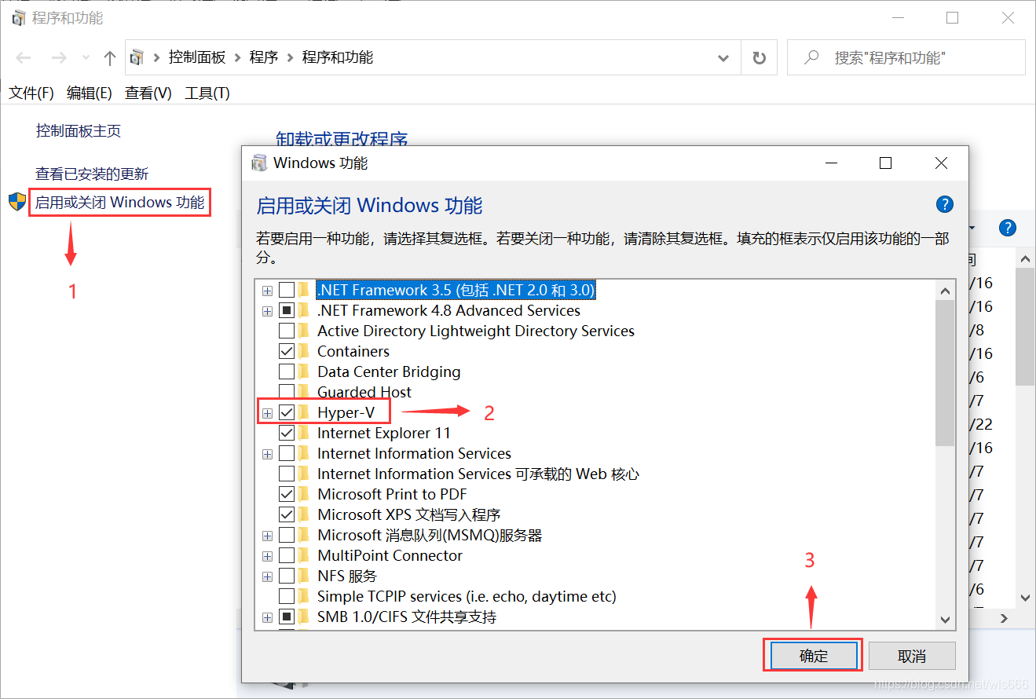Click the 取消 button
Image resolution: width=1036 pixels, height=699 pixels.
pyautogui.click(x=912, y=656)
